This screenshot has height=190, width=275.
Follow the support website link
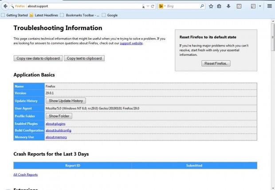tap(131, 43)
